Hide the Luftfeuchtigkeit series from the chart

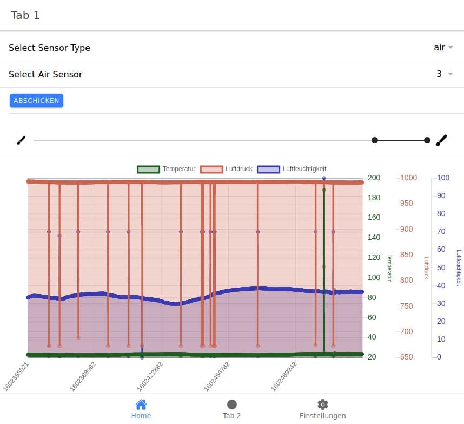pos(295,169)
